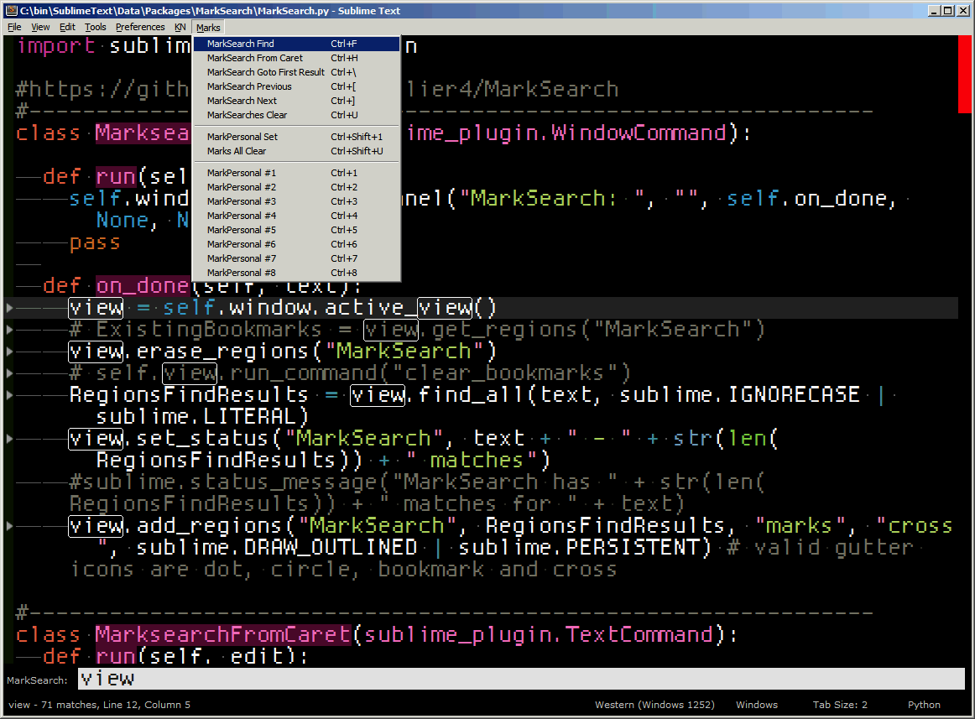975x719 pixels.
Task: Click gutter mark on erase_regions line
Action: click(x=9, y=351)
